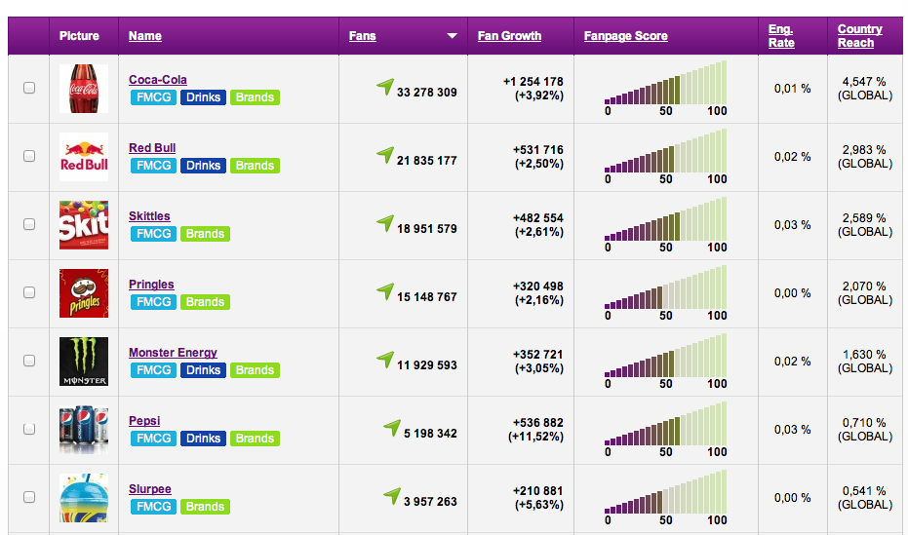Click the Drinks tag under Coca-Cola
The height and width of the screenshot is (535, 908).
coord(203,97)
